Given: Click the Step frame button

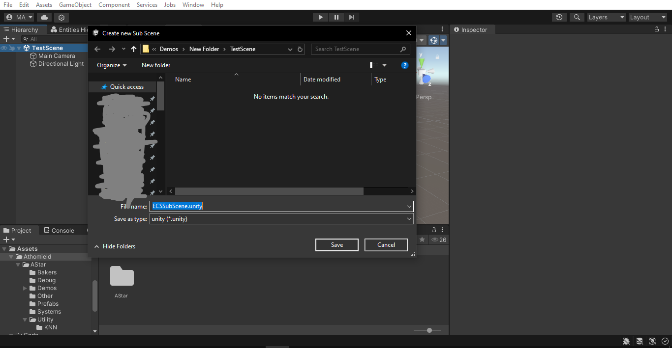Looking at the screenshot, I should (351, 17).
